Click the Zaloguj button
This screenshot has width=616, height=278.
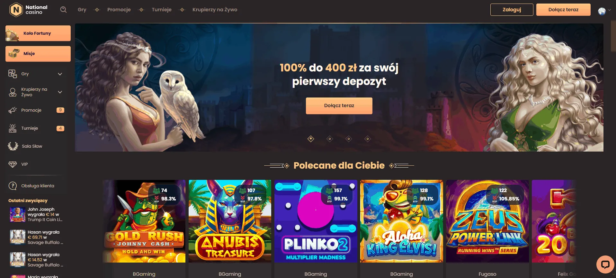coord(512,10)
